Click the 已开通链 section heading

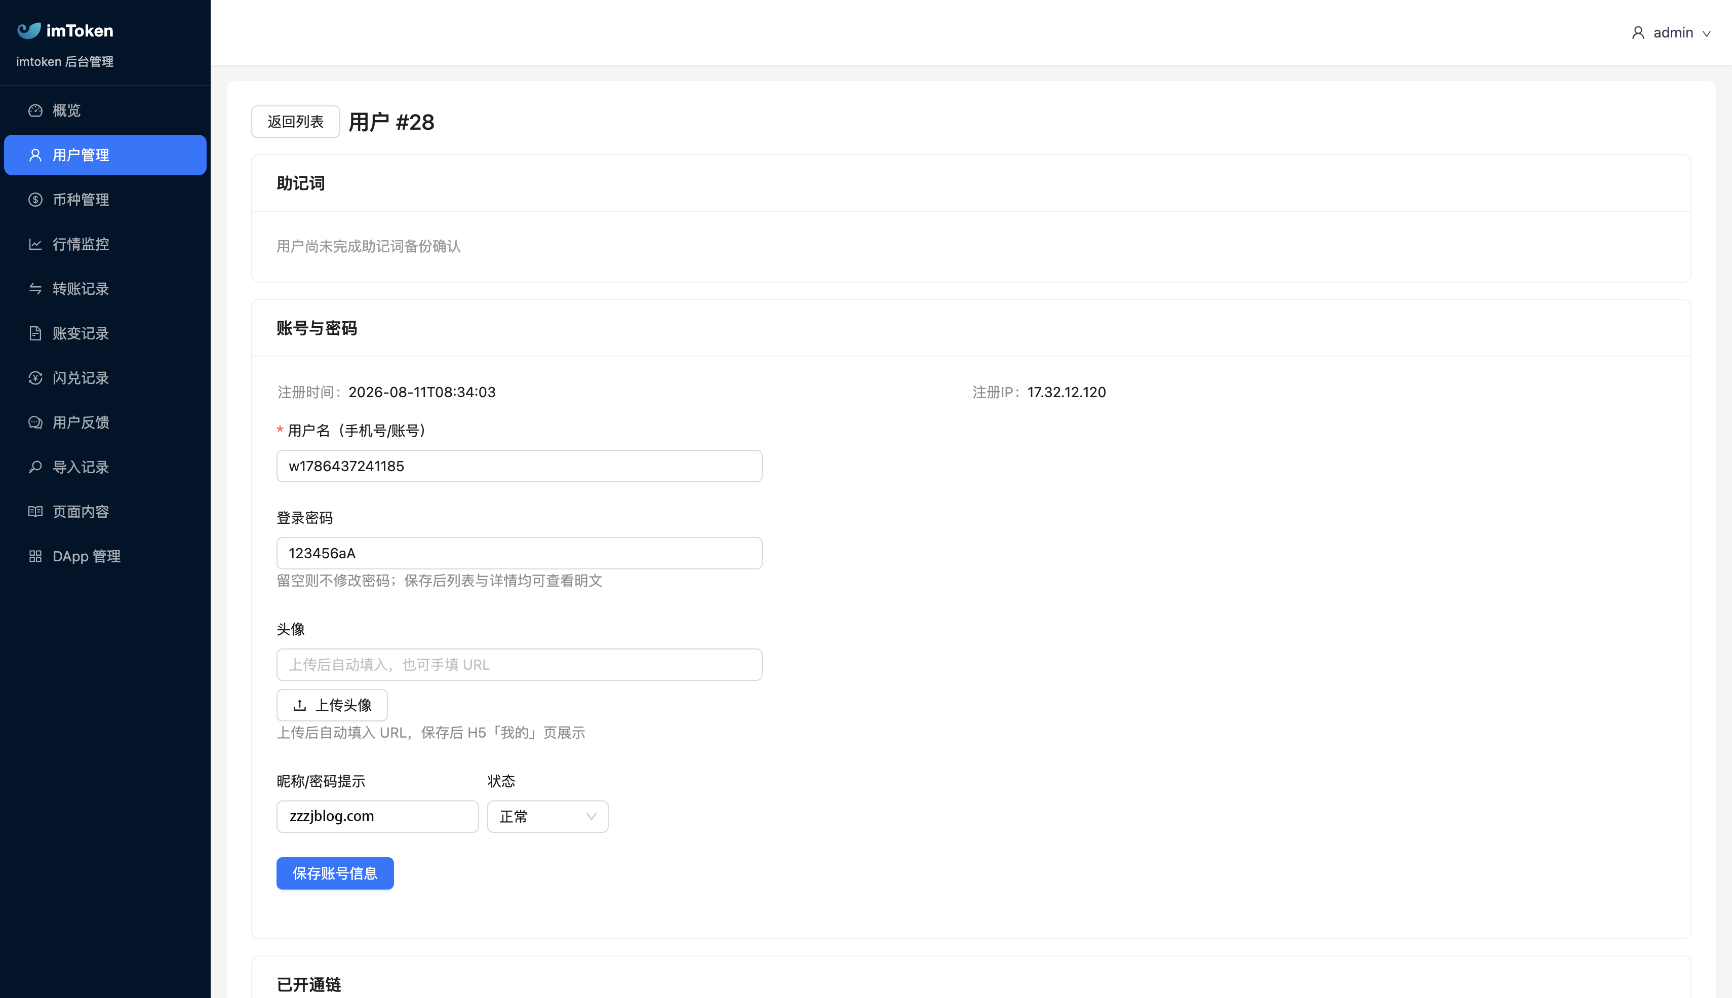[x=309, y=985]
